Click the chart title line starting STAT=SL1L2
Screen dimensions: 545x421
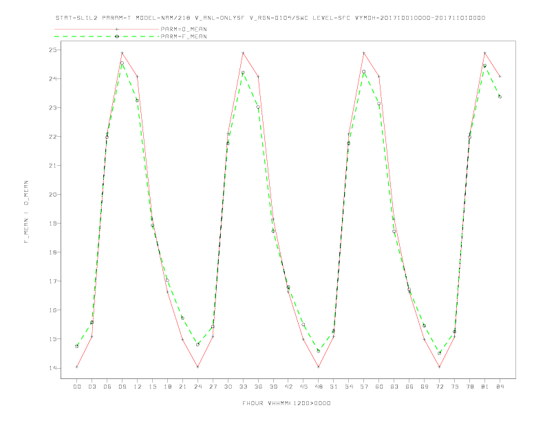(x=270, y=18)
